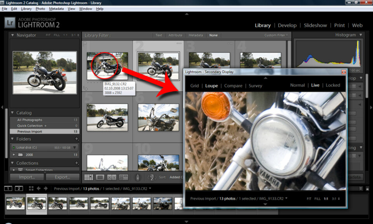Select first filmstrip thumbnail
Screen dimensions: 373x224
pos(16,203)
